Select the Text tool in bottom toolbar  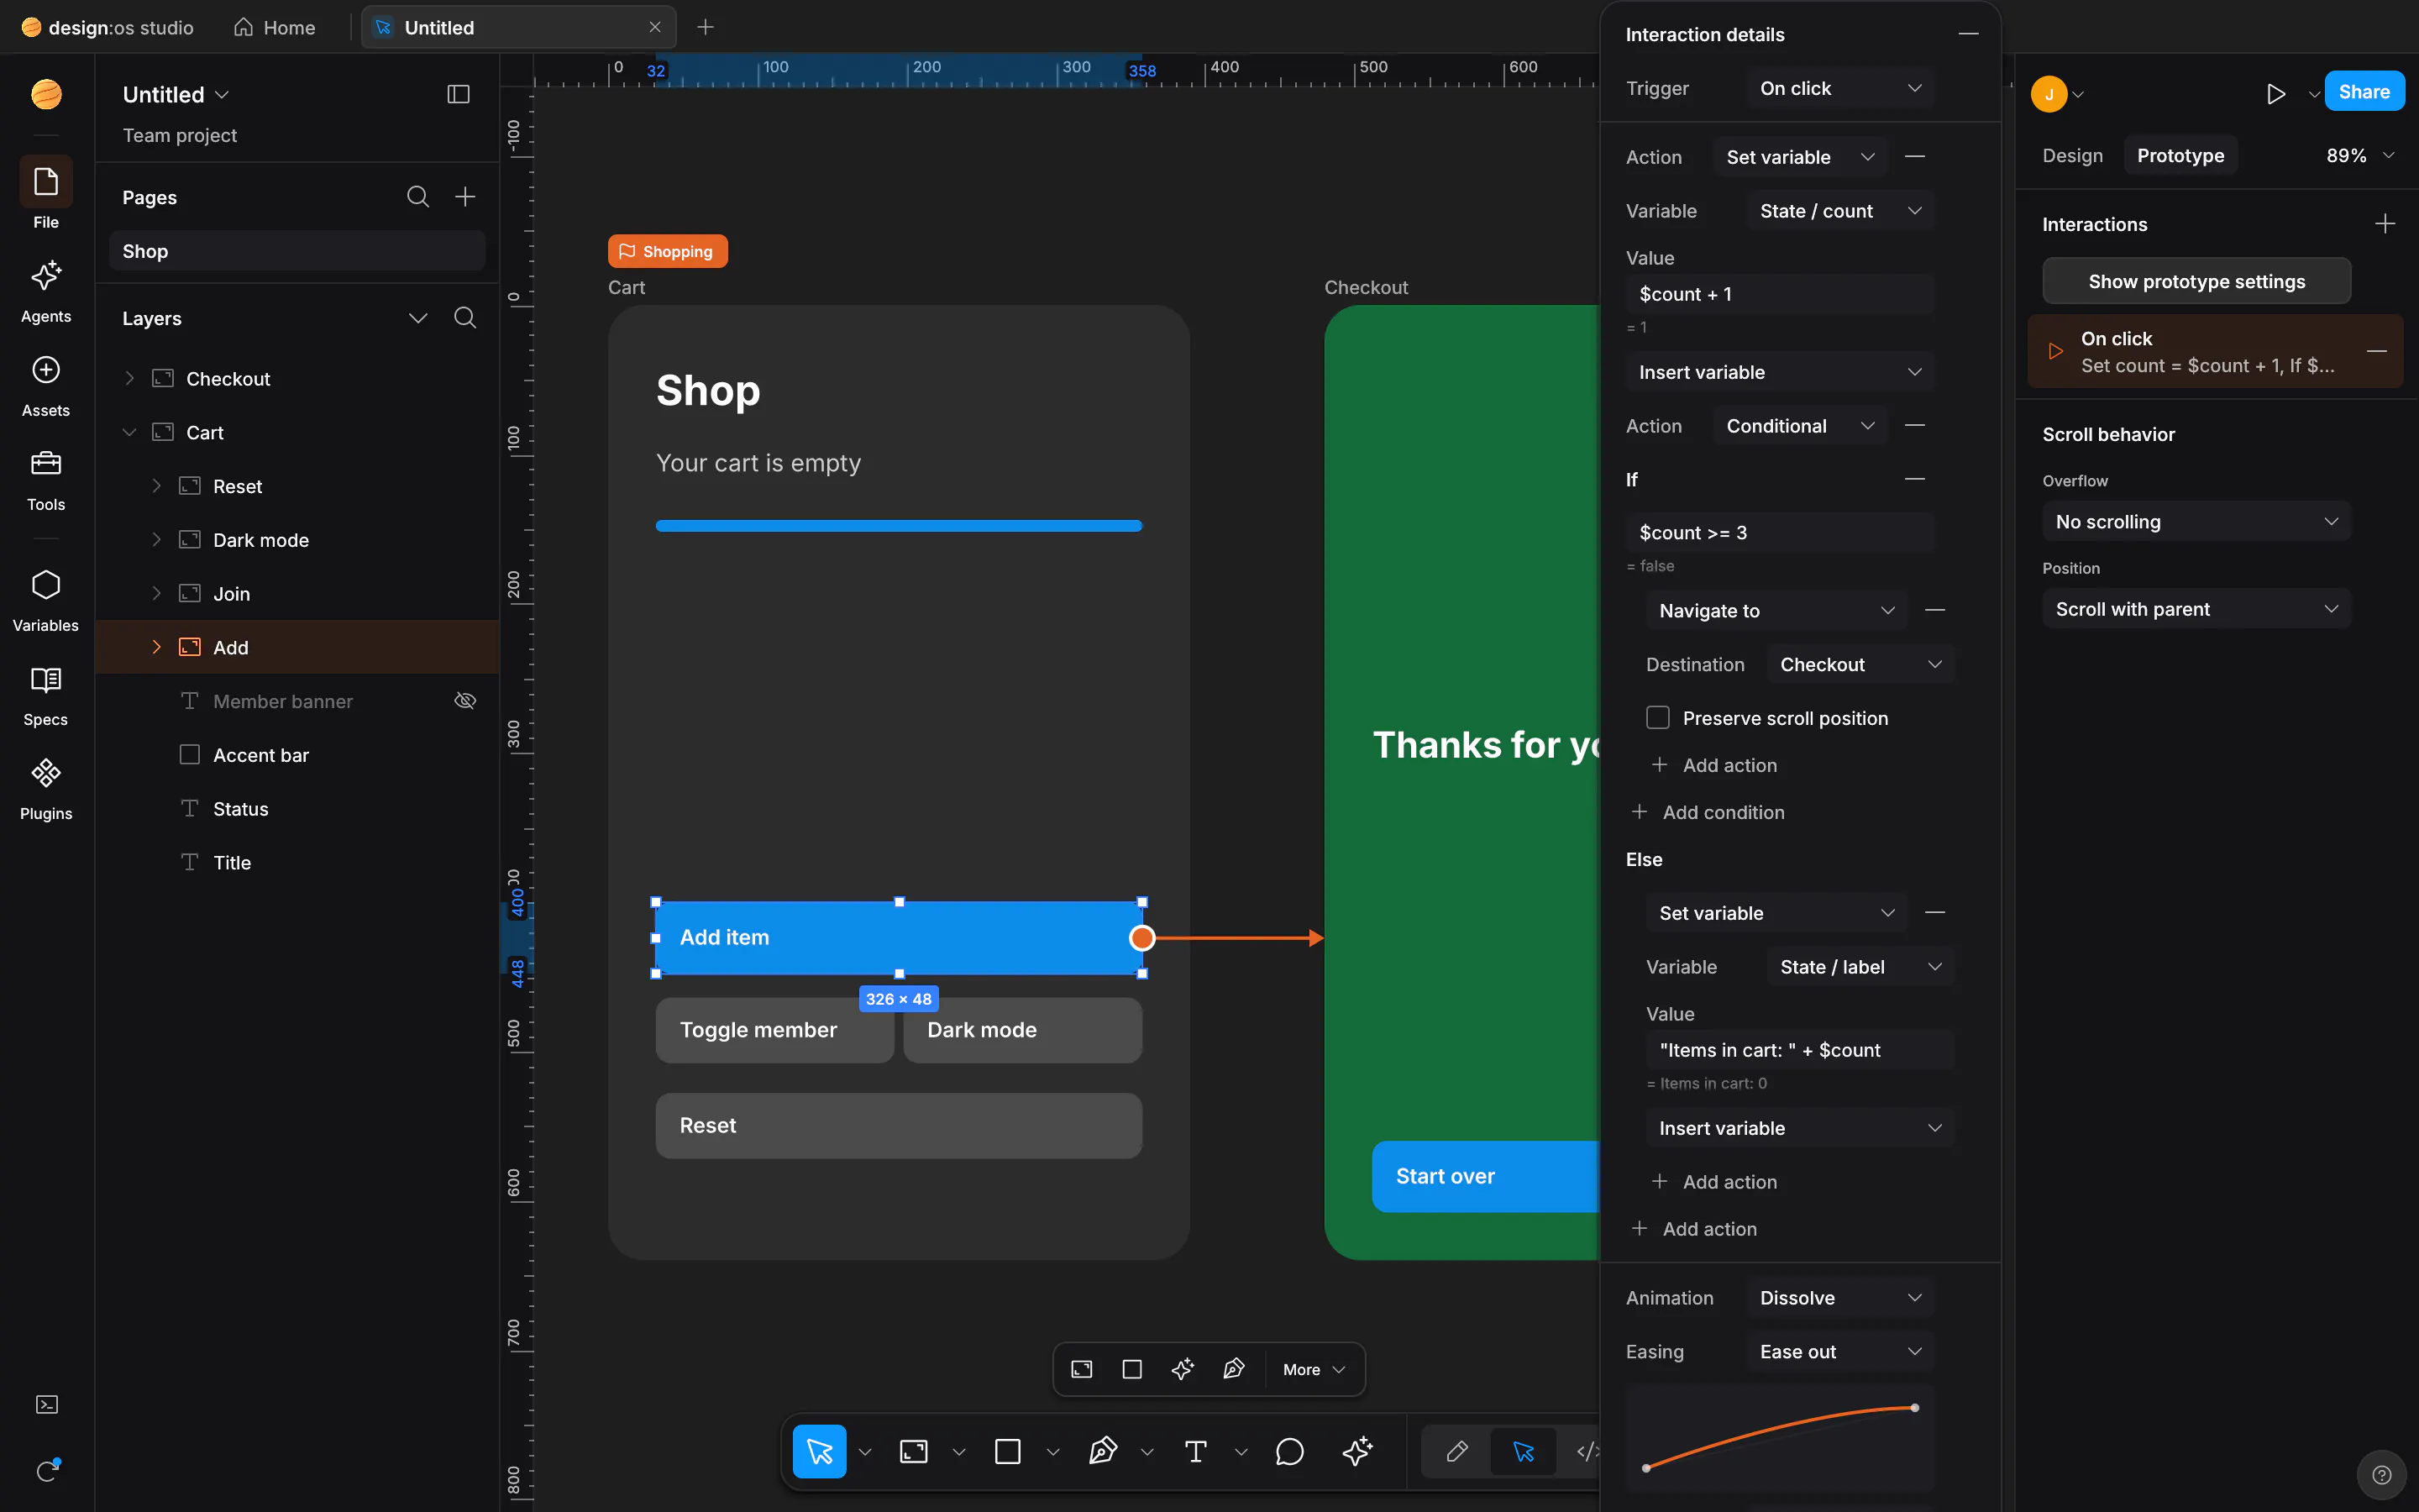coord(1195,1451)
